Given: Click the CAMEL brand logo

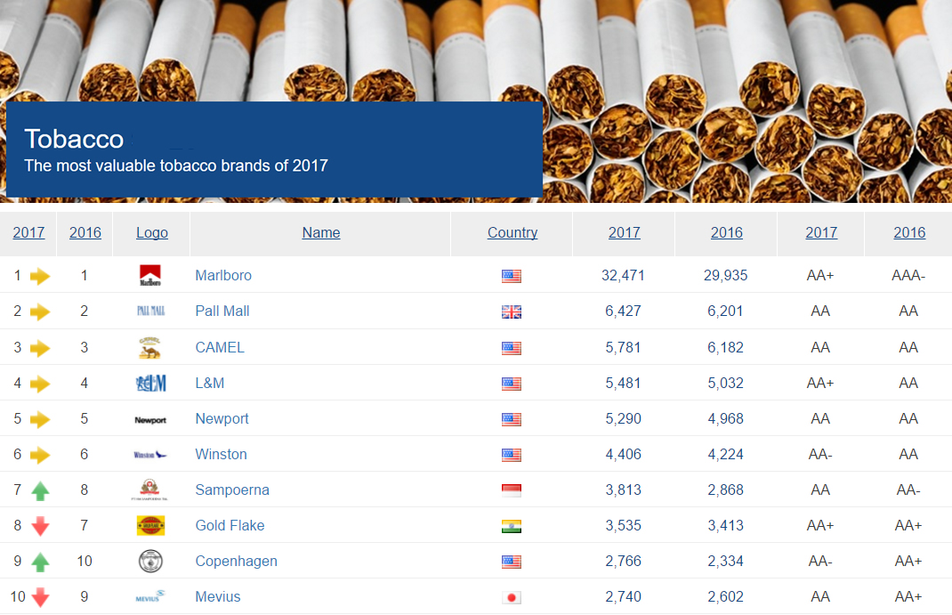Looking at the screenshot, I should [149, 347].
